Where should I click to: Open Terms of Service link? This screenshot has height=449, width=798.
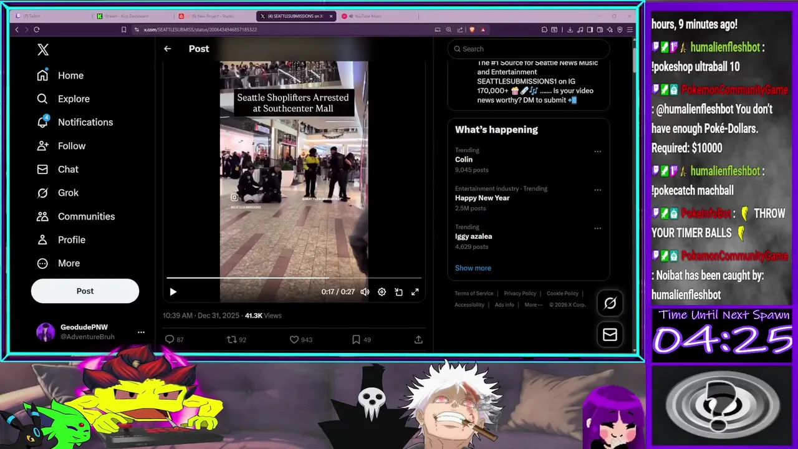(474, 294)
